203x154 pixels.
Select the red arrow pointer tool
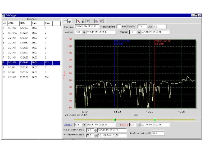pos(78,21)
